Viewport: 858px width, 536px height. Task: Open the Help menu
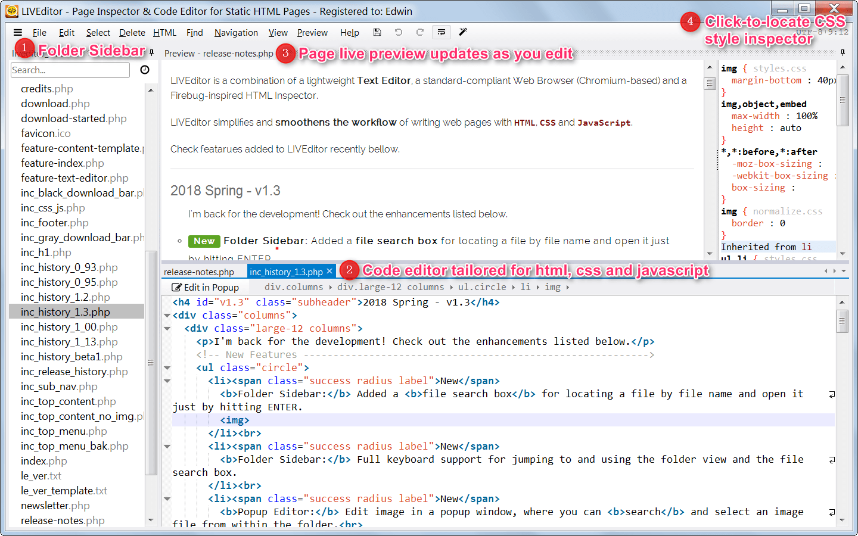click(350, 33)
